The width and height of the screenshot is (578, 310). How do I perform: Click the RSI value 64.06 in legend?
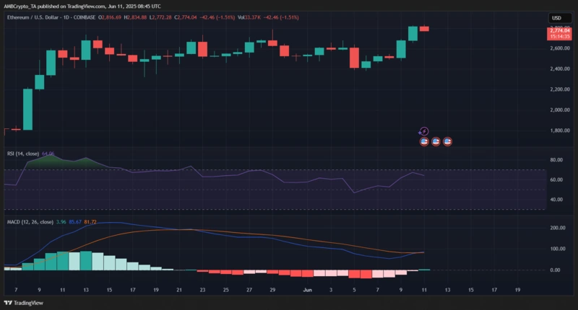(x=49, y=154)
